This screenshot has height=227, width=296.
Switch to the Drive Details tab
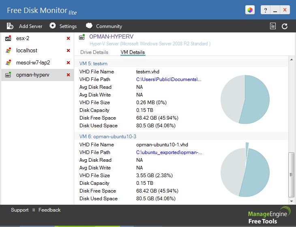tap(94, 52)
